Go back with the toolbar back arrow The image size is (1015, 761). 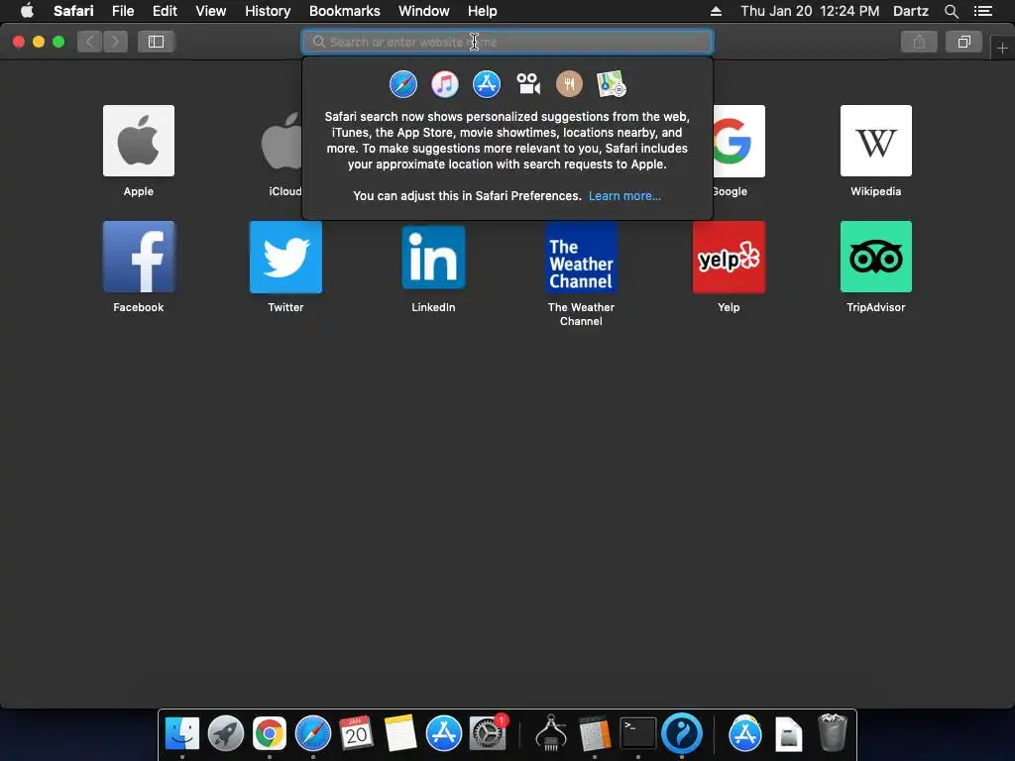90,42
